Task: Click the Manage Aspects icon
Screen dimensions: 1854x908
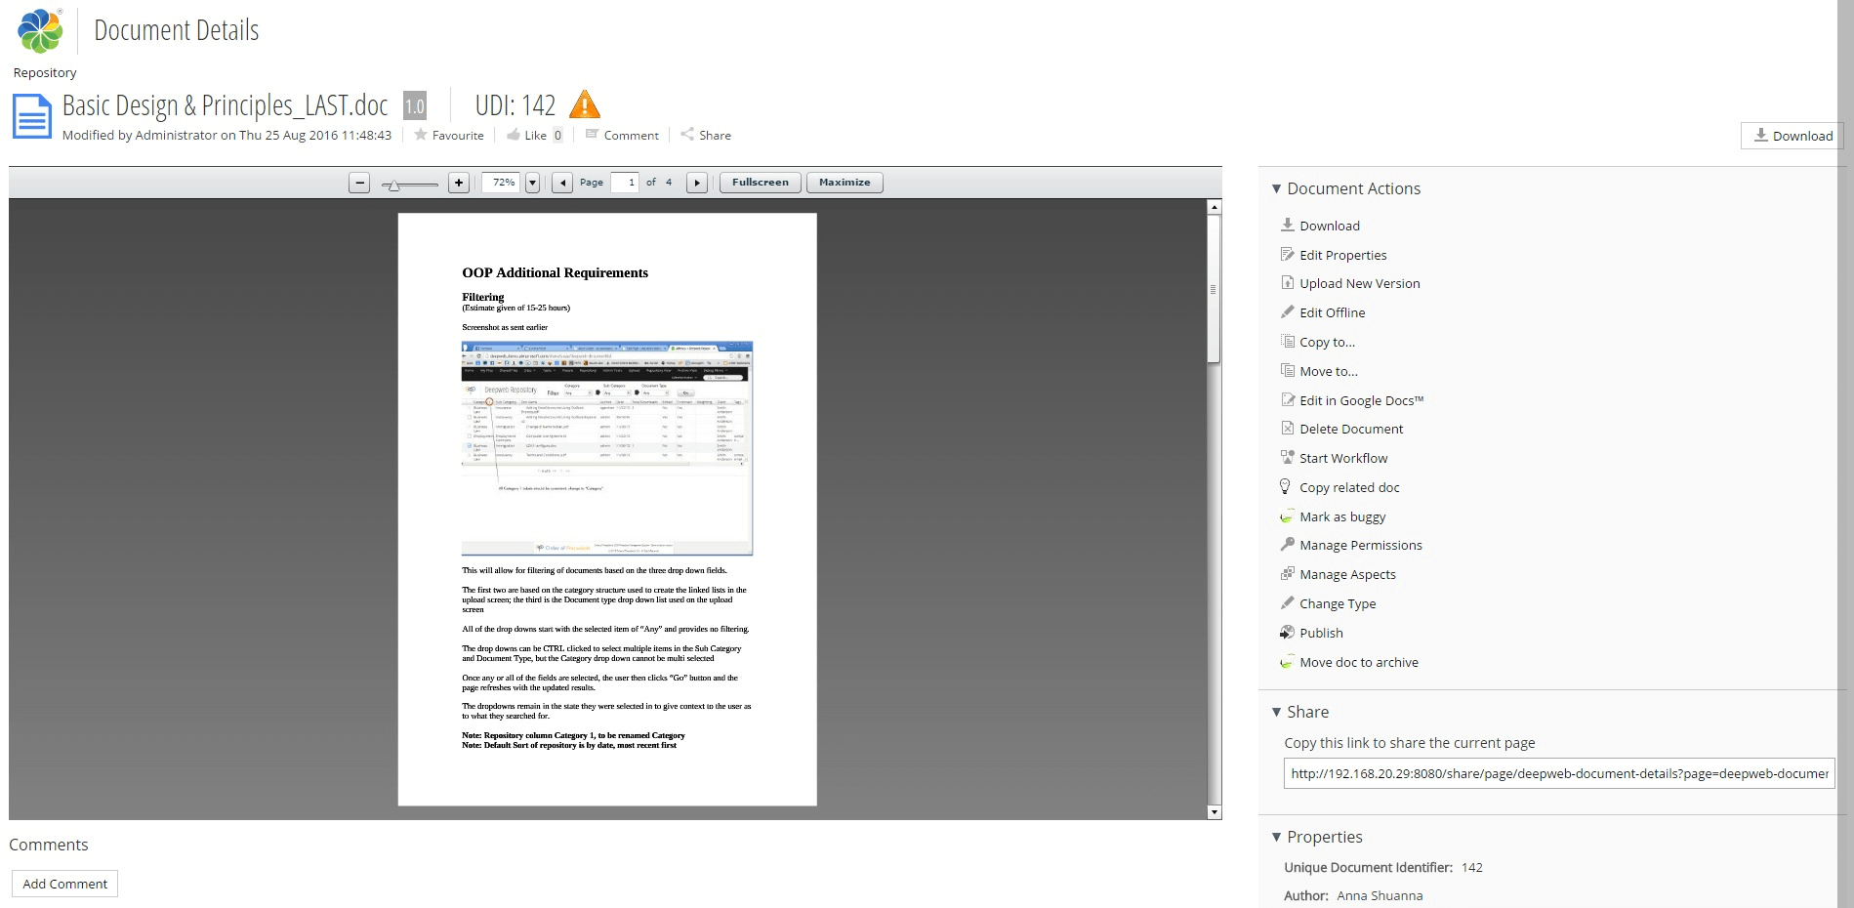Action: coord(1287,573)
